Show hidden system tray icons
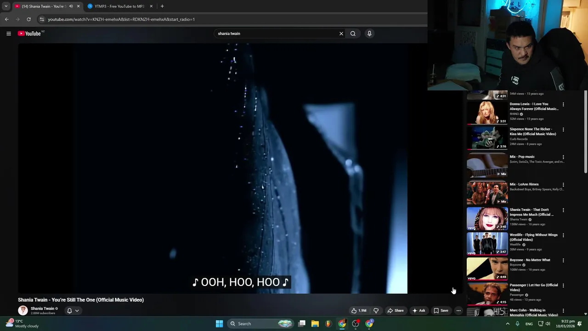The width and height of the screenshot is (588, 331). tap(508, 324)
